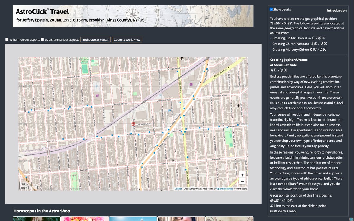Click the blue parking P icon near East 49th Street
Viewport: 354px width, 221px height.
pos(169,111)
